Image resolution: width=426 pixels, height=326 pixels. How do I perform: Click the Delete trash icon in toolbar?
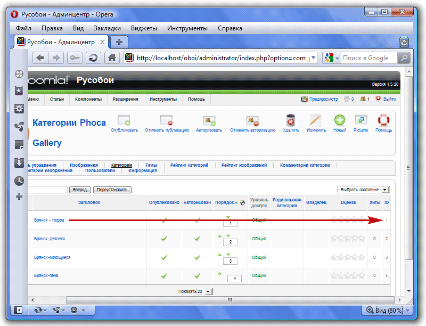tap(291, 120)
